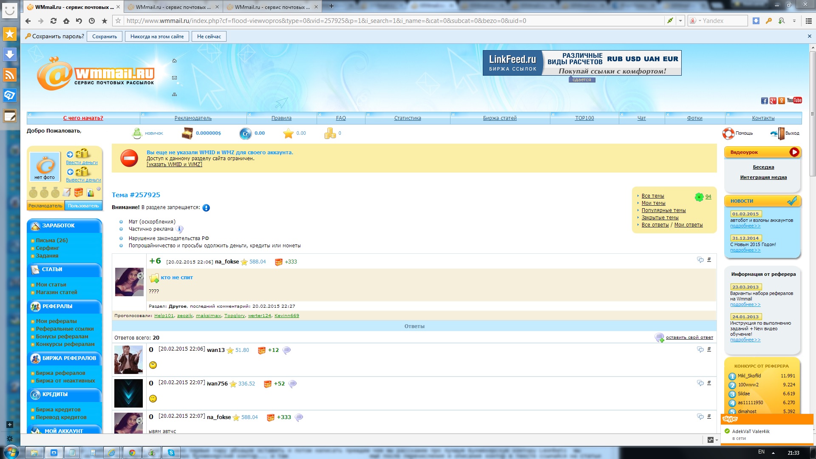
Task: Toggle the bookmark star in the address bar
Action: tap(118, 21)
